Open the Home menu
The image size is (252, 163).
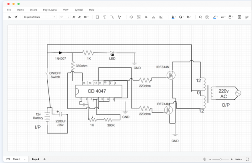pos(20,9)
